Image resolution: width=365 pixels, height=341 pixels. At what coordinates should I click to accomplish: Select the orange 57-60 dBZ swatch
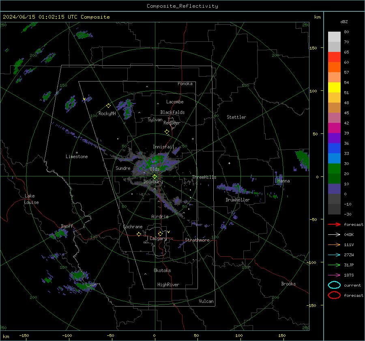334,67
